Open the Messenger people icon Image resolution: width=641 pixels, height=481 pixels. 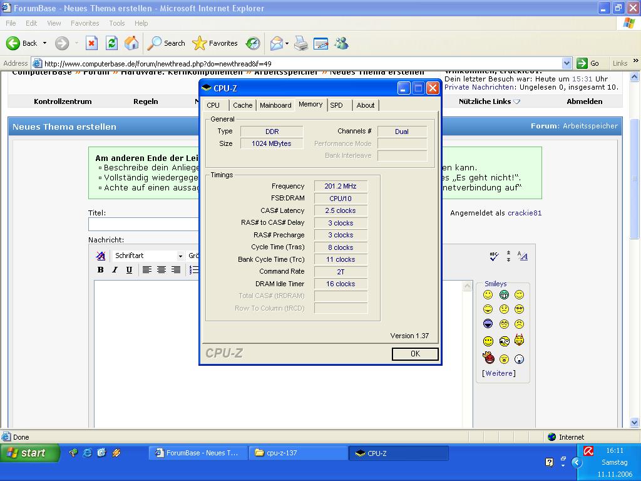pyautogui.click(x=341, y=43)
